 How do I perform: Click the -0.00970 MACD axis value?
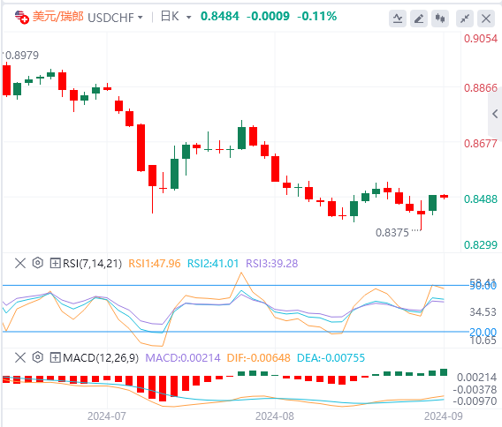click(x=475, y=401)
